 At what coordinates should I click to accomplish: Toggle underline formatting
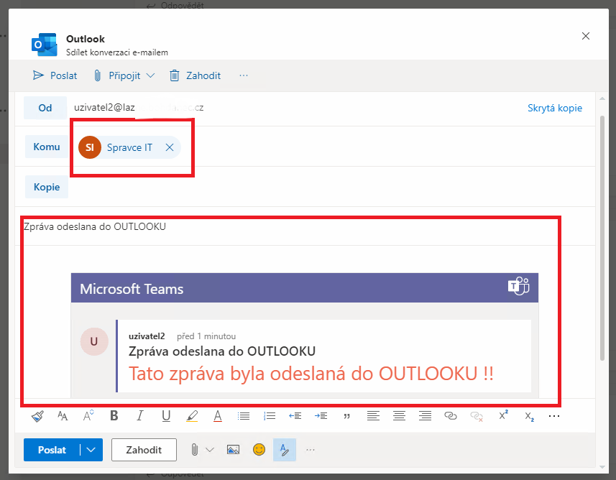tap(166, 416)
